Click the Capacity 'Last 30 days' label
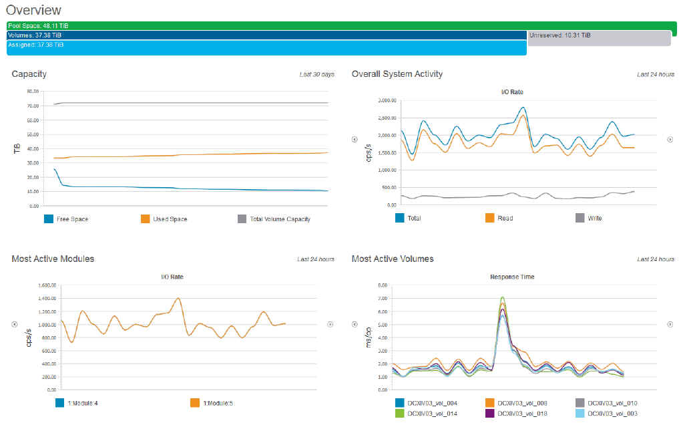The width and height of the screenshot is (681, 425). click(x=316, y=74)
